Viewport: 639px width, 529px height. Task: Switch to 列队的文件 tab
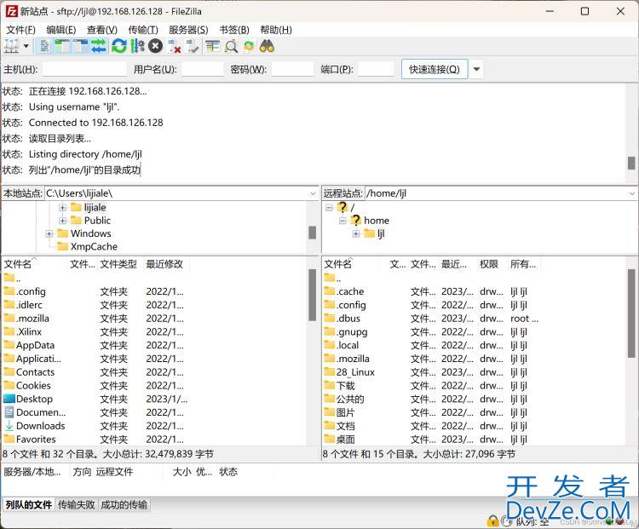tap(28, 504)
